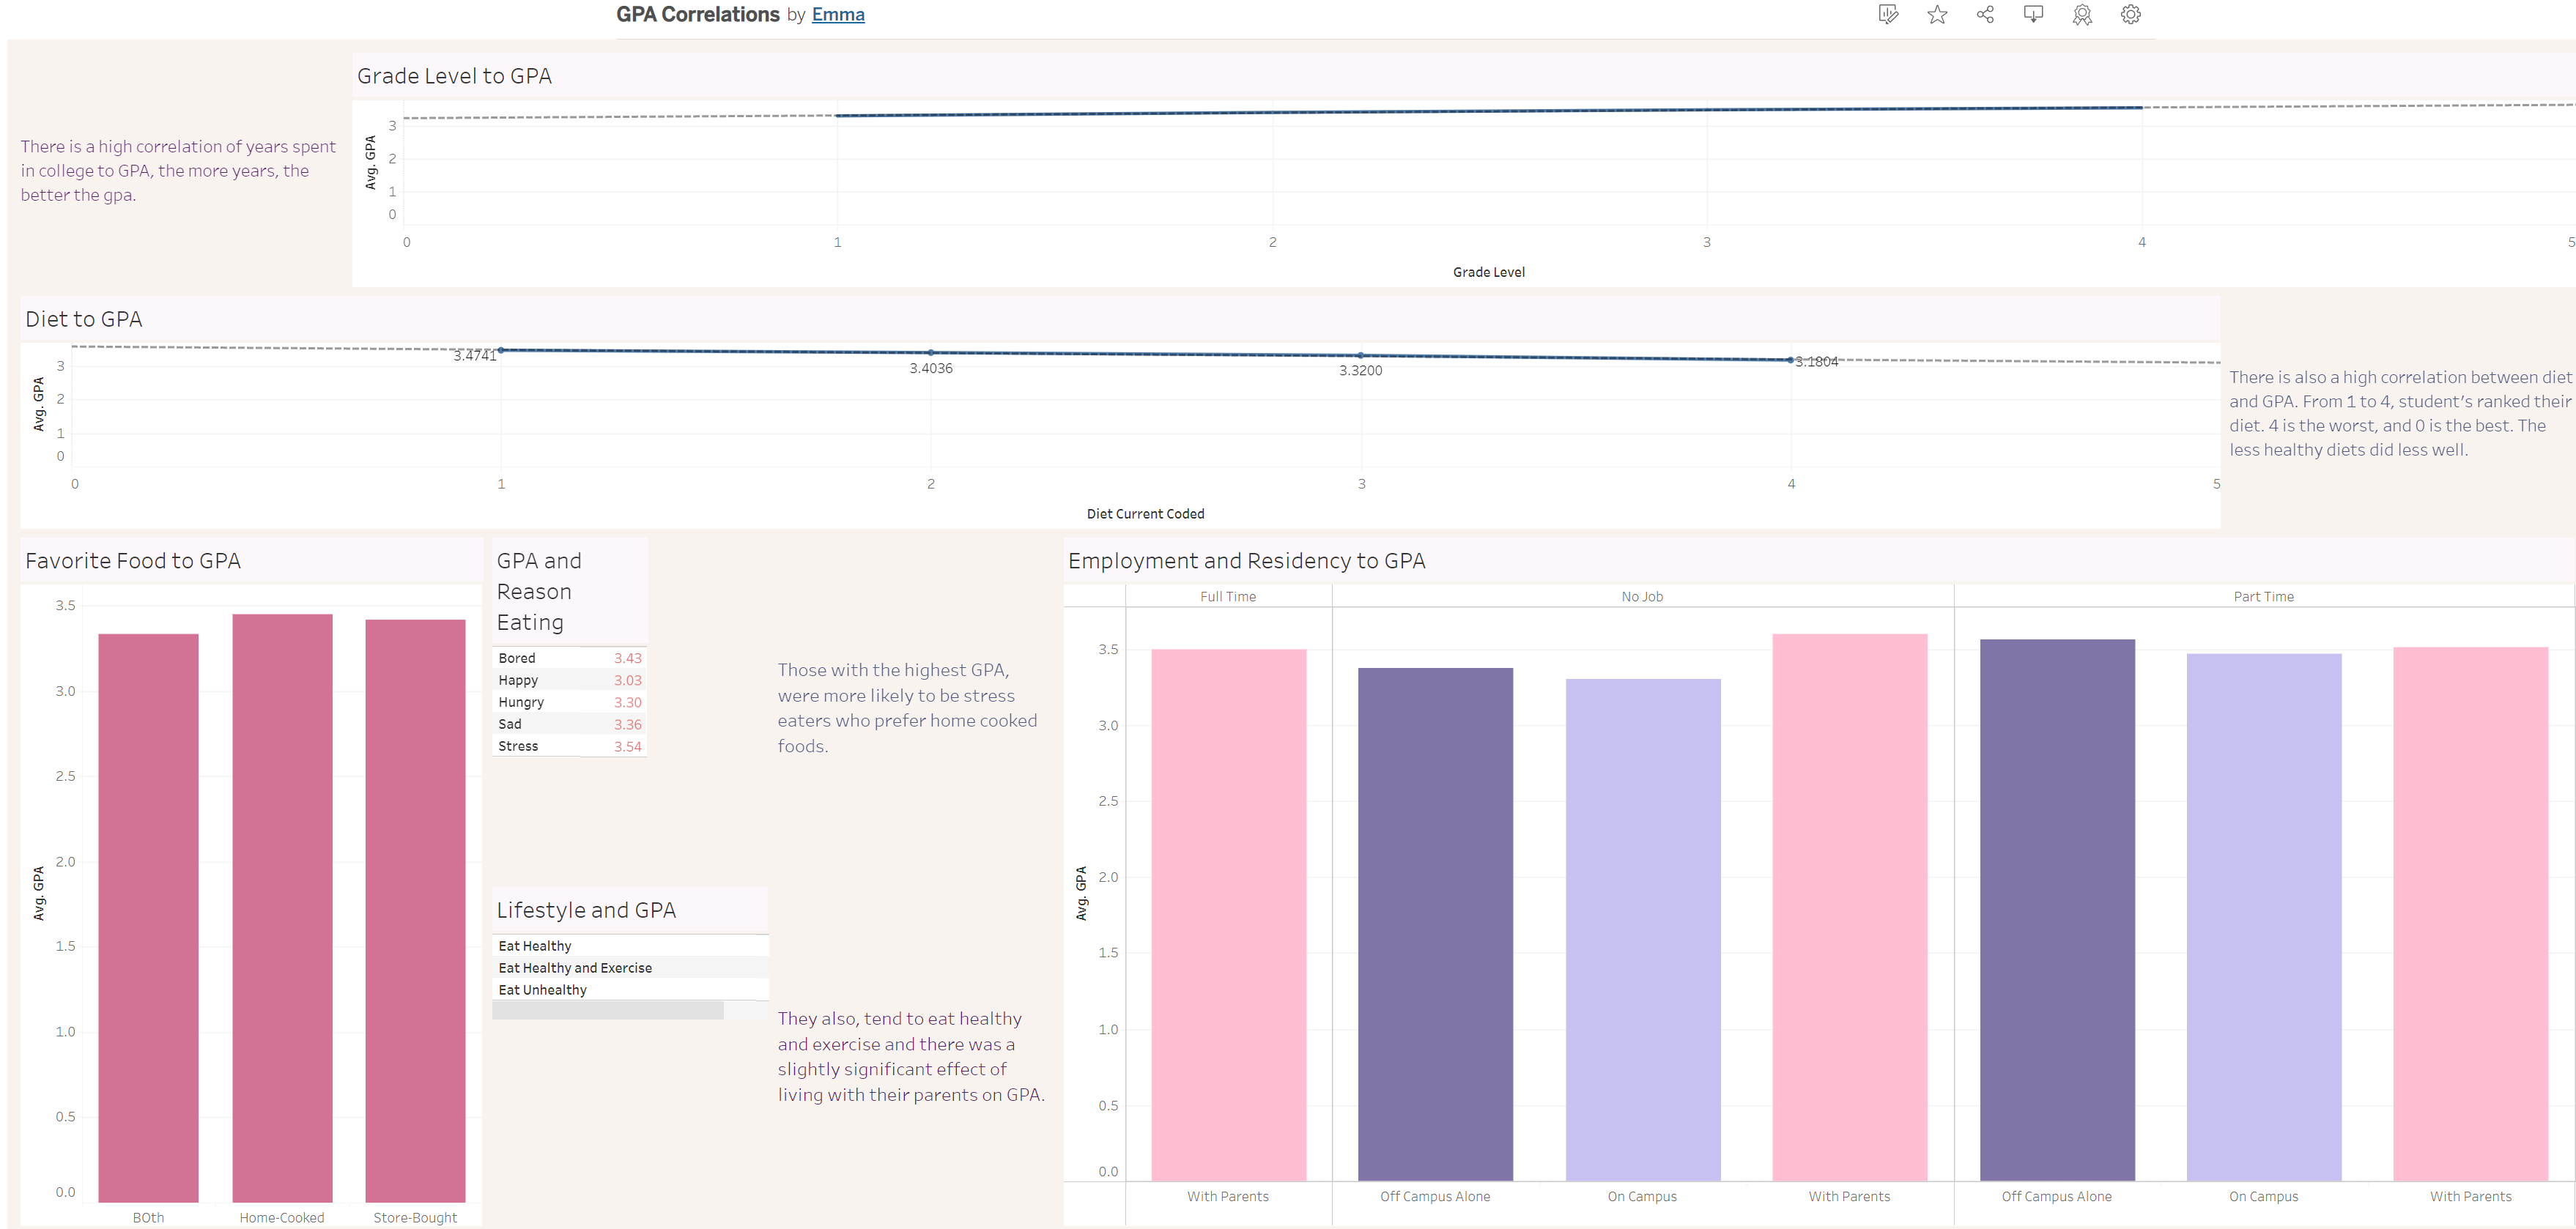Click the Edit viz pencil icon
This screenshot has width=2576, height=1229.
[x=1888, y=15]
